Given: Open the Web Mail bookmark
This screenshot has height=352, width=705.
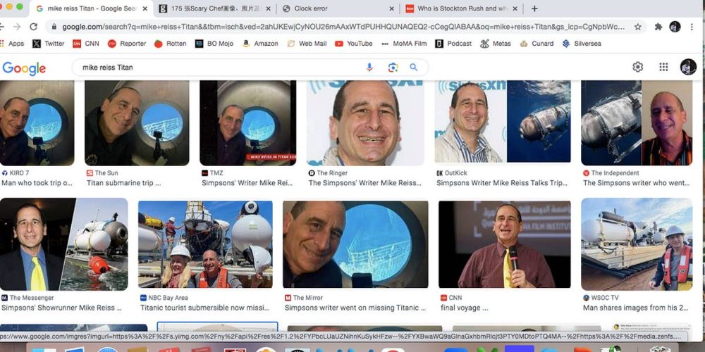Looking at the screenshot, I should [307, 44].
